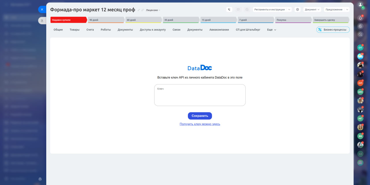The width and height of the screenshot is (370, 185).
Task: Open the user profile avatar at top
Action: click(360, 5)
